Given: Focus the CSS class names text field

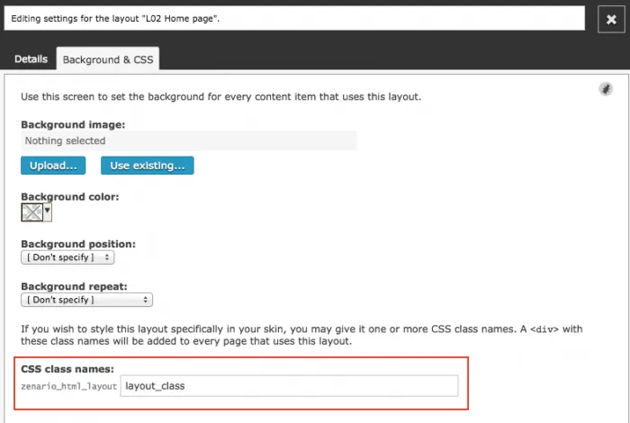Looking at the screenshot, I should 289,386.
